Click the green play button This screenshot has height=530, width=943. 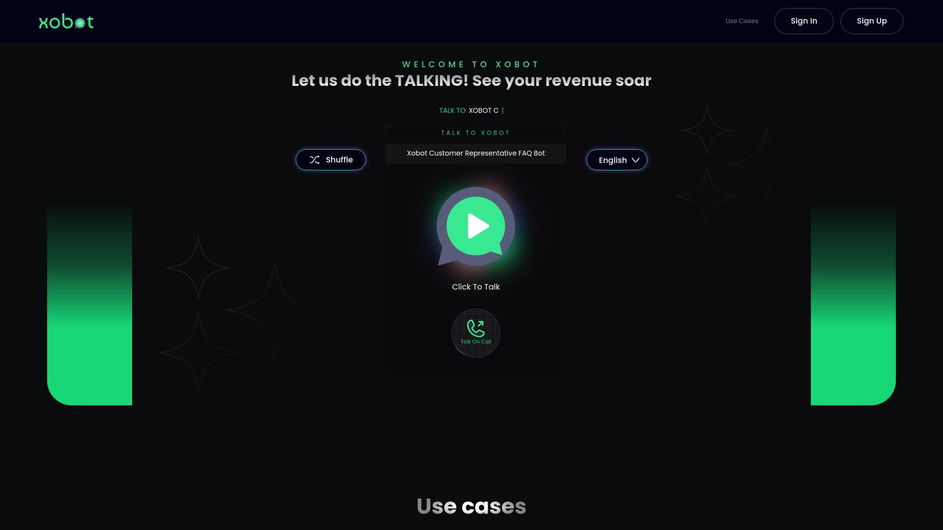[475, 226]
